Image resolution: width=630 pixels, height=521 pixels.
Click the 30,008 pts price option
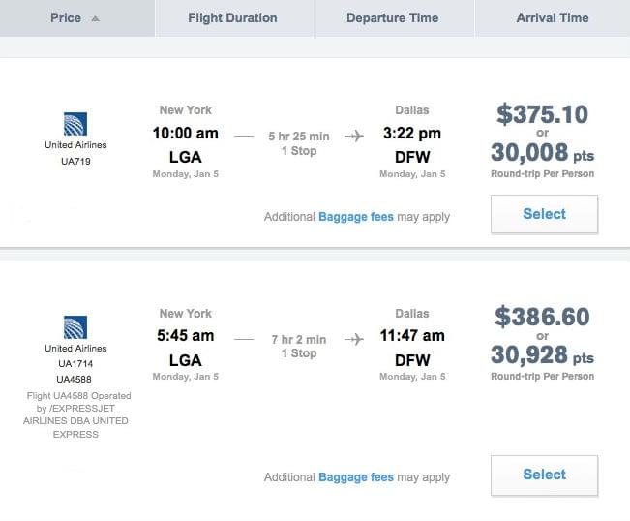542,152
